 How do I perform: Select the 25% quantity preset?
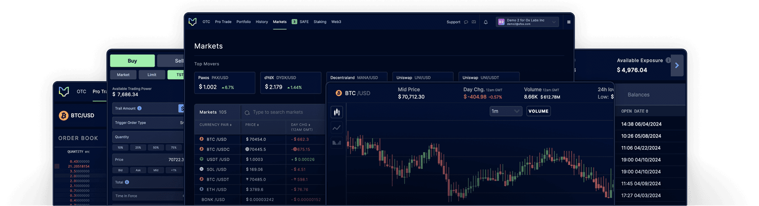(138, 148)
